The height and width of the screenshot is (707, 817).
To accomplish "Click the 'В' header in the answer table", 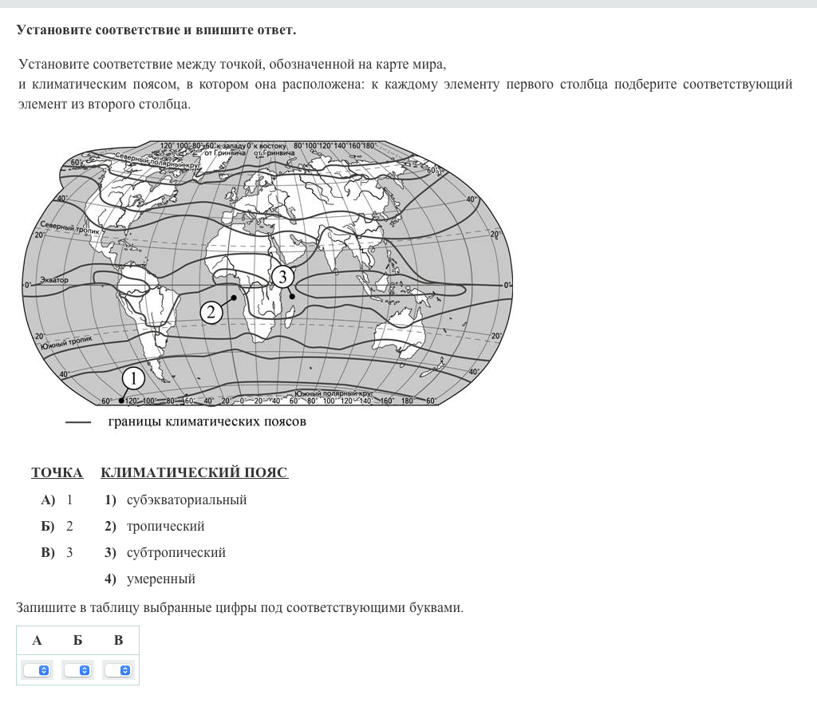I will [x=118, y=640].
